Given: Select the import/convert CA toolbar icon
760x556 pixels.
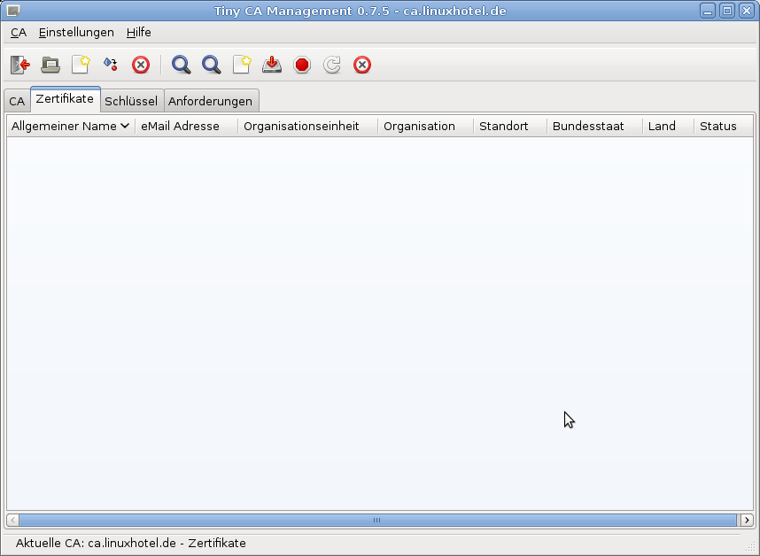Looking at the screenshot, I should click(x=110, y=65).
